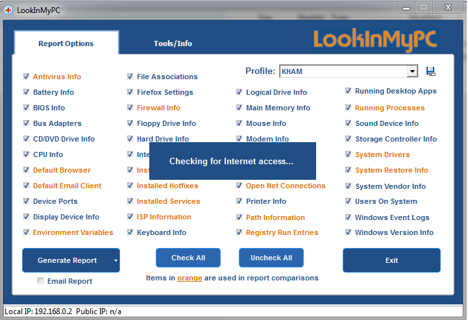Uncheck Battery Info

coord(26,92)
